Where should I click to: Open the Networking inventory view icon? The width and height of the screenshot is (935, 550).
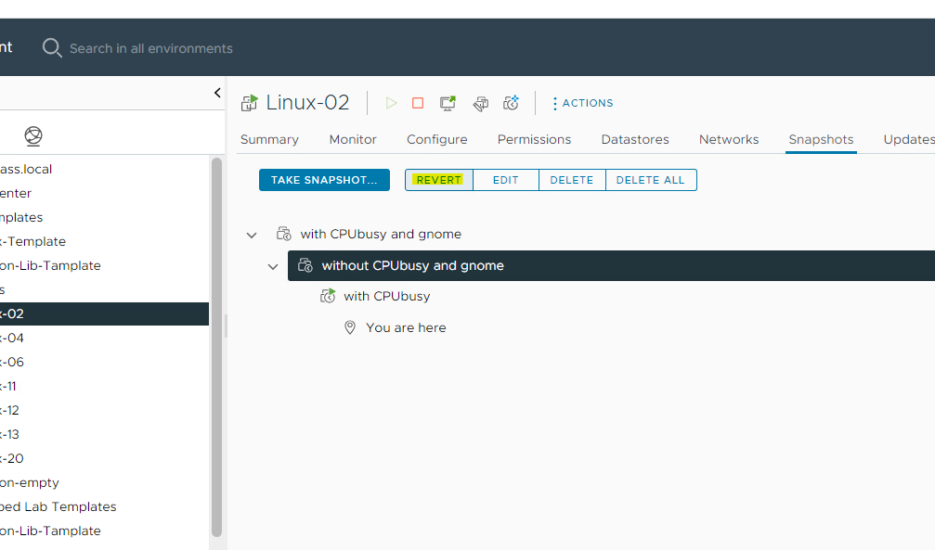pyautogui.click(x=33, y=136)
